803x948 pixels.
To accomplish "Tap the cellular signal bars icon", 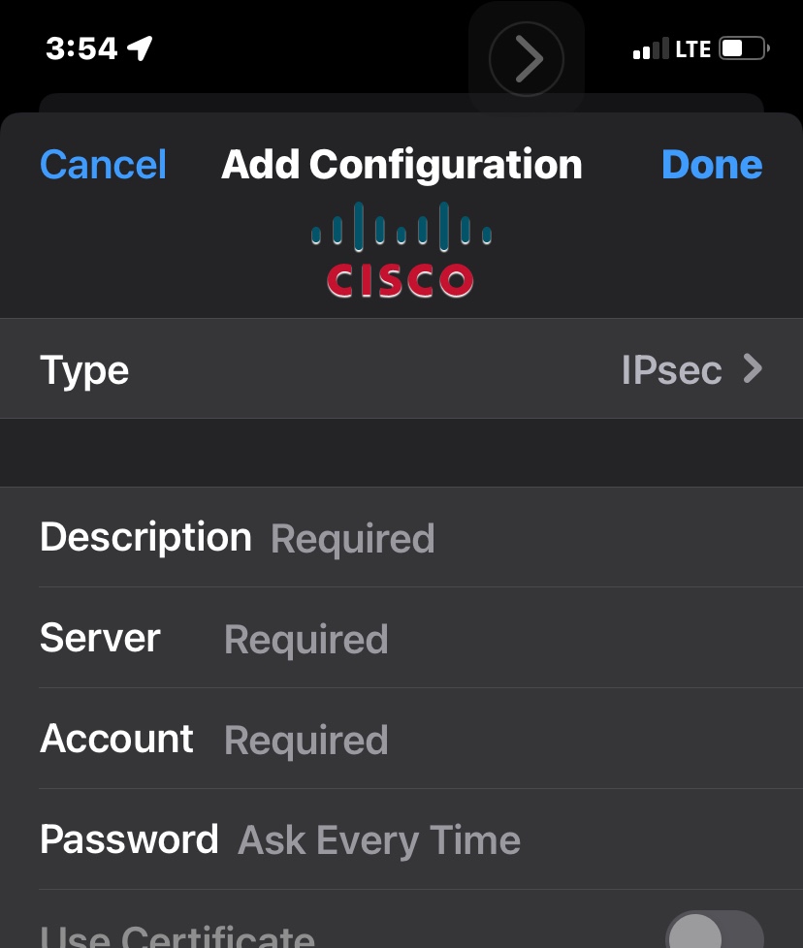I will [x=651, y=48].
